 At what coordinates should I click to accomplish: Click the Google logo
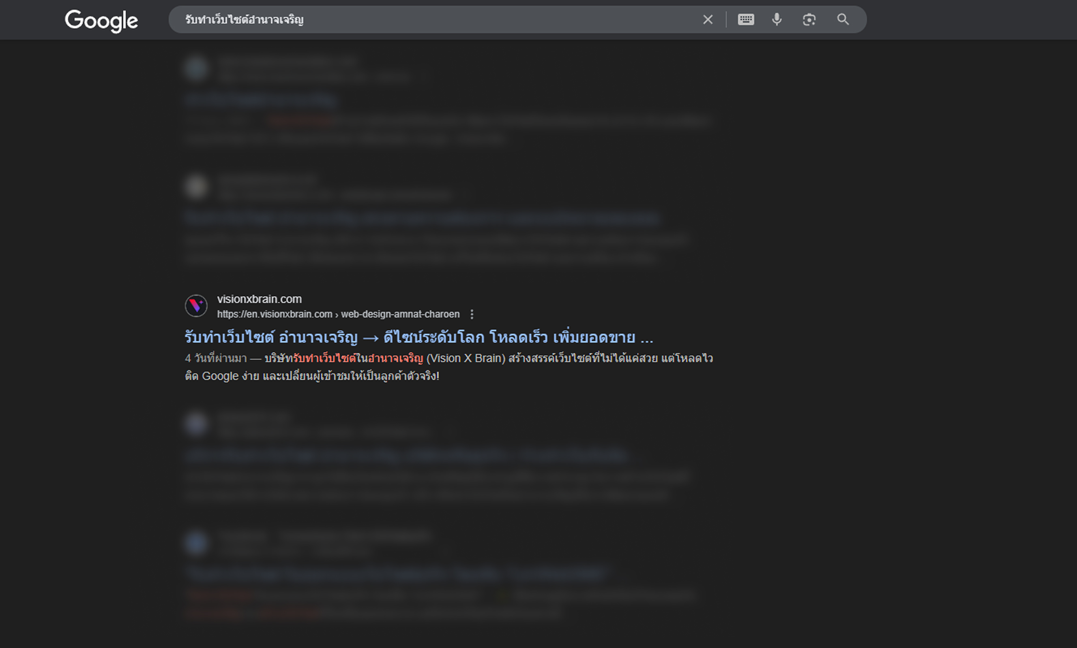(x=101, y=21)
